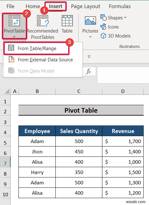This screenshot has width=149, height=205.
Task: Switch to the Home tab
Action: [33, 6]
